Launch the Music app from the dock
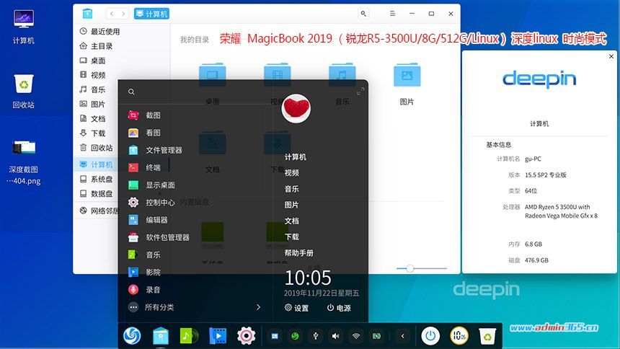The width and height of the screenshot is (620, 349). (x=189, y=336)
